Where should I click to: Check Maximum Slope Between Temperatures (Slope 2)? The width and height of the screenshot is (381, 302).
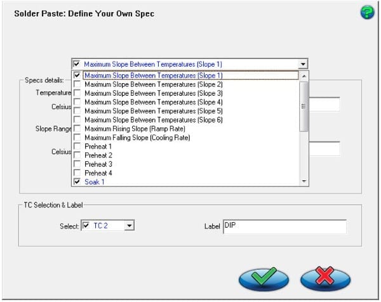pos(77,84)
